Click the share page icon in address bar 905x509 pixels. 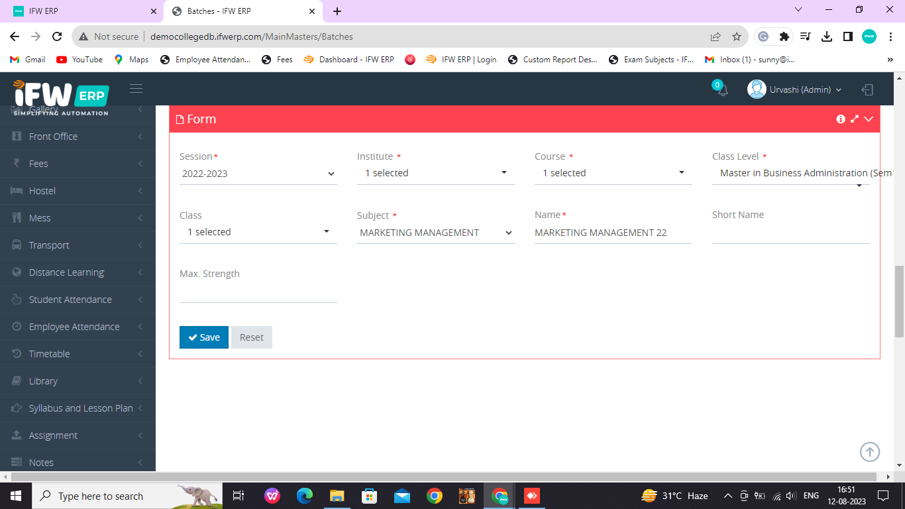point(716,36)
